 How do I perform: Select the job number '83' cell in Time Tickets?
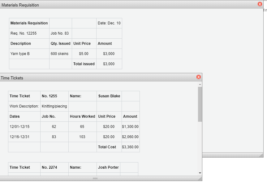54,137
